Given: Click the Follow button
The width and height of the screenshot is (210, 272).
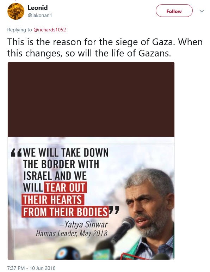Looking at the screenshot, I should [174, 11].
